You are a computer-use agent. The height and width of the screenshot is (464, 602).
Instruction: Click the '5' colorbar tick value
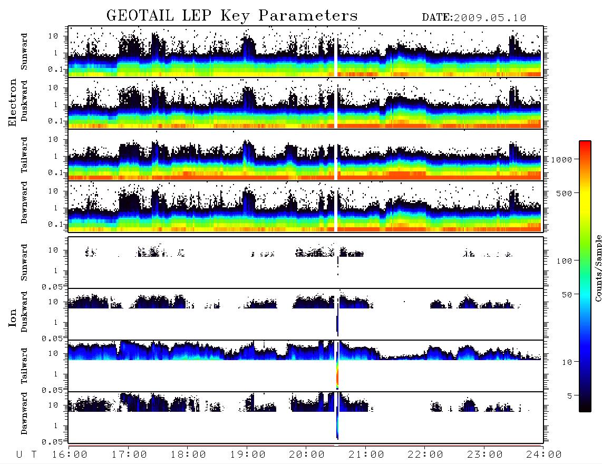(569, 396)
